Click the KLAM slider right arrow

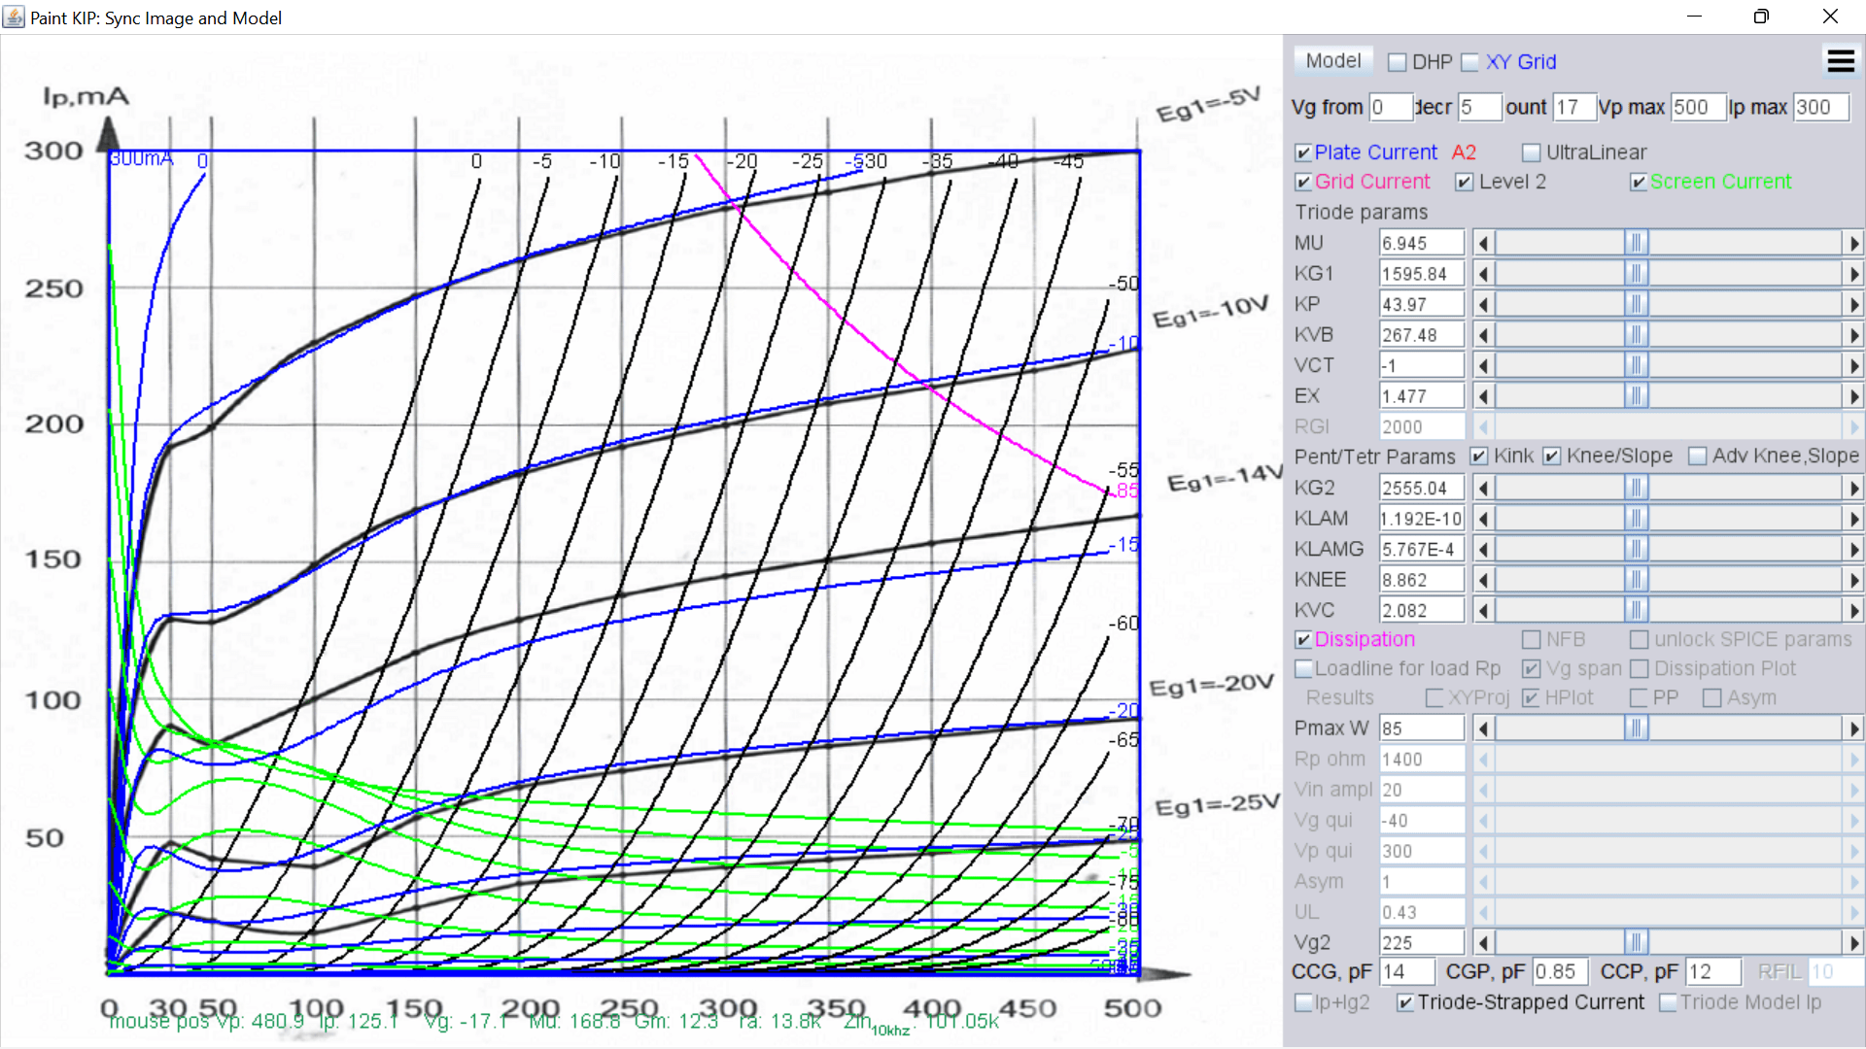tap(1853, 519)
